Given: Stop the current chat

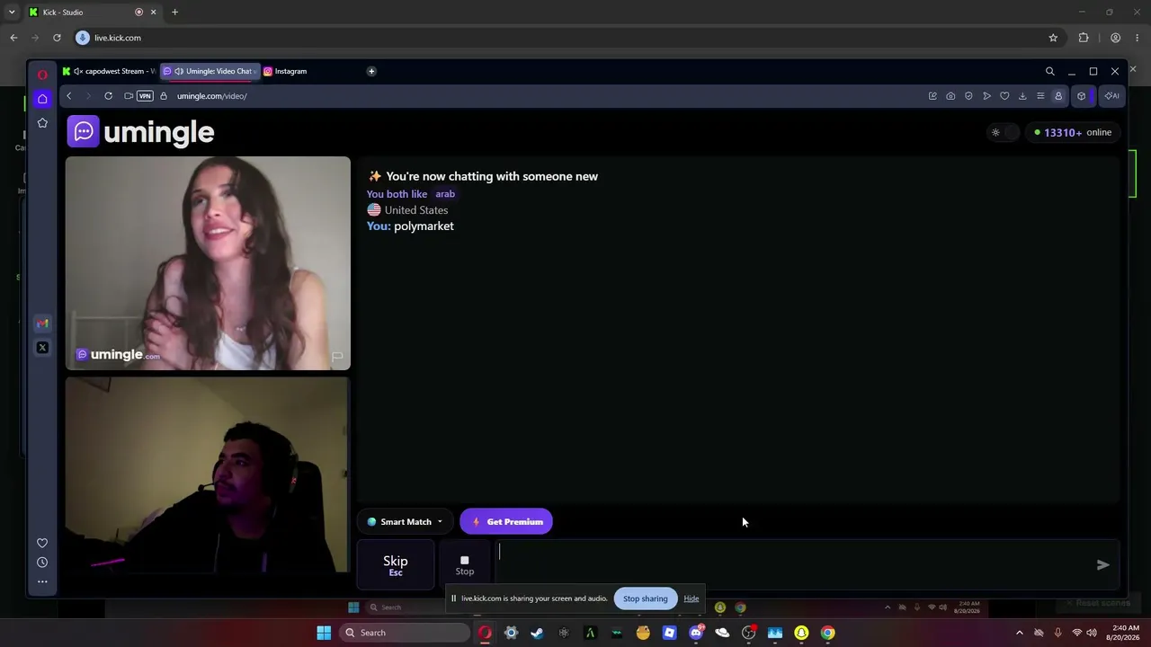Looking at the screenshot, I should pos(465,564).
